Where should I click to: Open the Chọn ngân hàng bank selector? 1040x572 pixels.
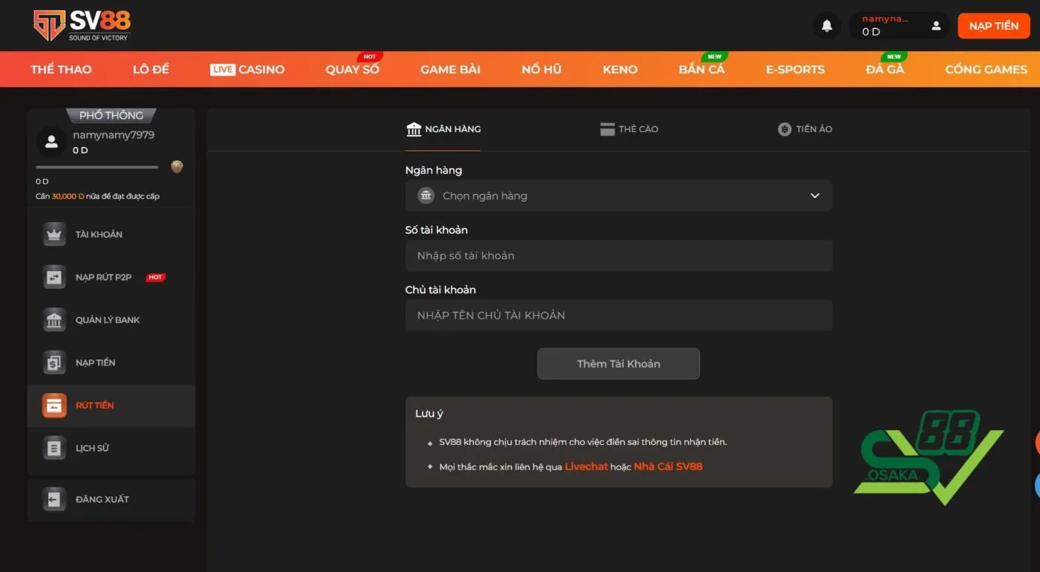[619, 195]
